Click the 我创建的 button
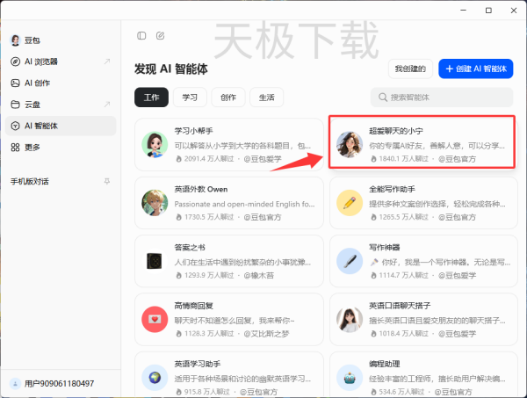This screenshot has width=527, height=398. tap(410, 69)
